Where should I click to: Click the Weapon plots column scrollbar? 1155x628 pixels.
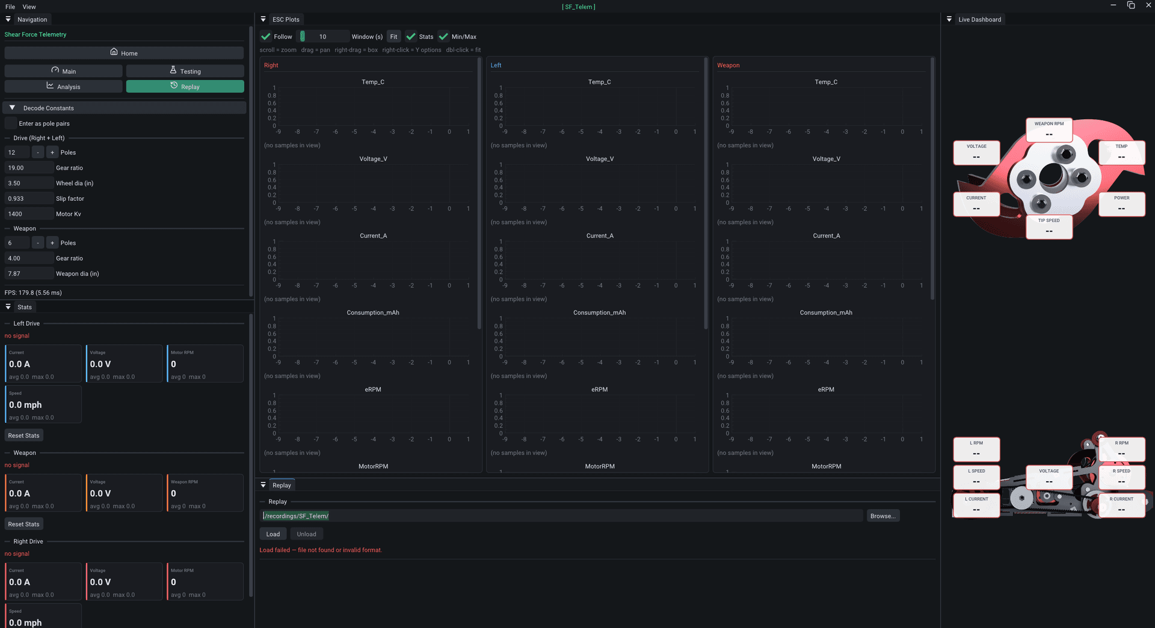(932, 179)
